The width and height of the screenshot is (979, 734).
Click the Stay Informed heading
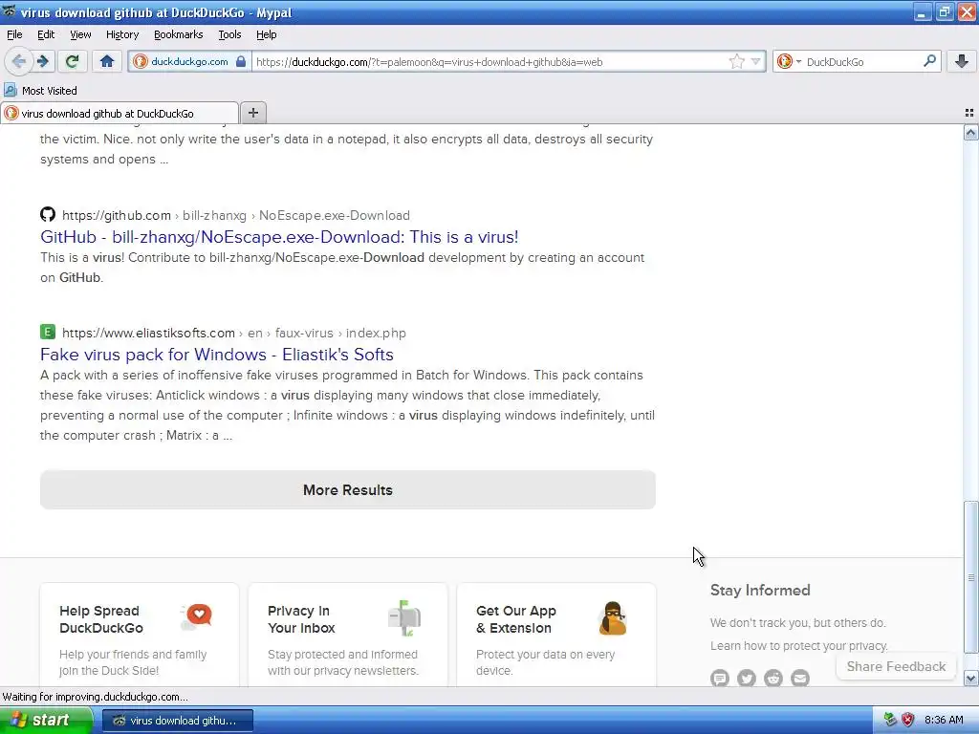point(760,590)
